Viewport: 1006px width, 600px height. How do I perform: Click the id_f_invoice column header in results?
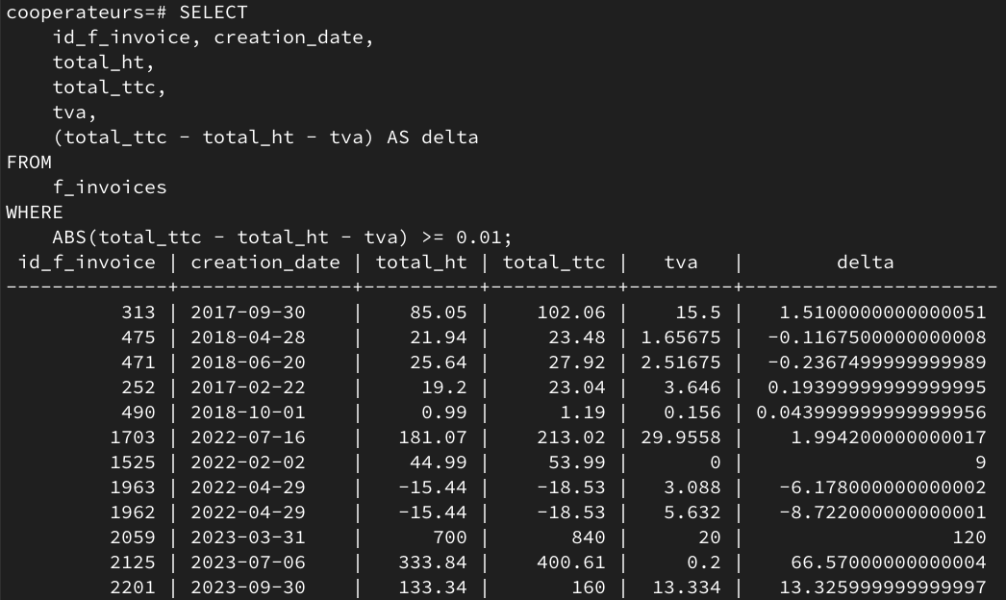[x=86, y=262]
